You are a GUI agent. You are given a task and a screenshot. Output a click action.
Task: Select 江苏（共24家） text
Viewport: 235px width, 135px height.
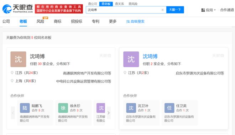point(27,73)
